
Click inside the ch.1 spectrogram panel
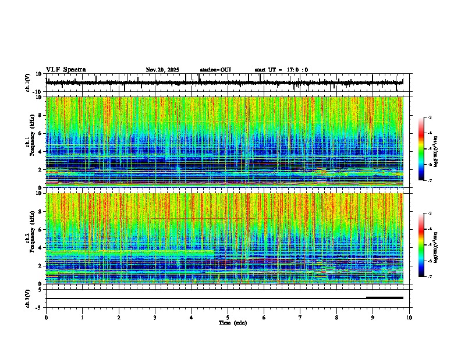[x=225, y=142]
